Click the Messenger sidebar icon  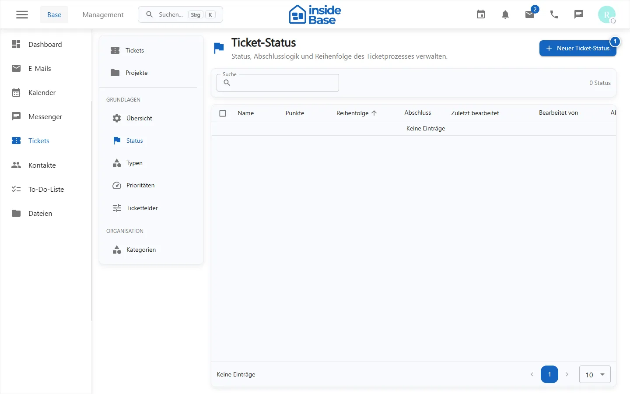pyautogui.click(x=16, y=116)
